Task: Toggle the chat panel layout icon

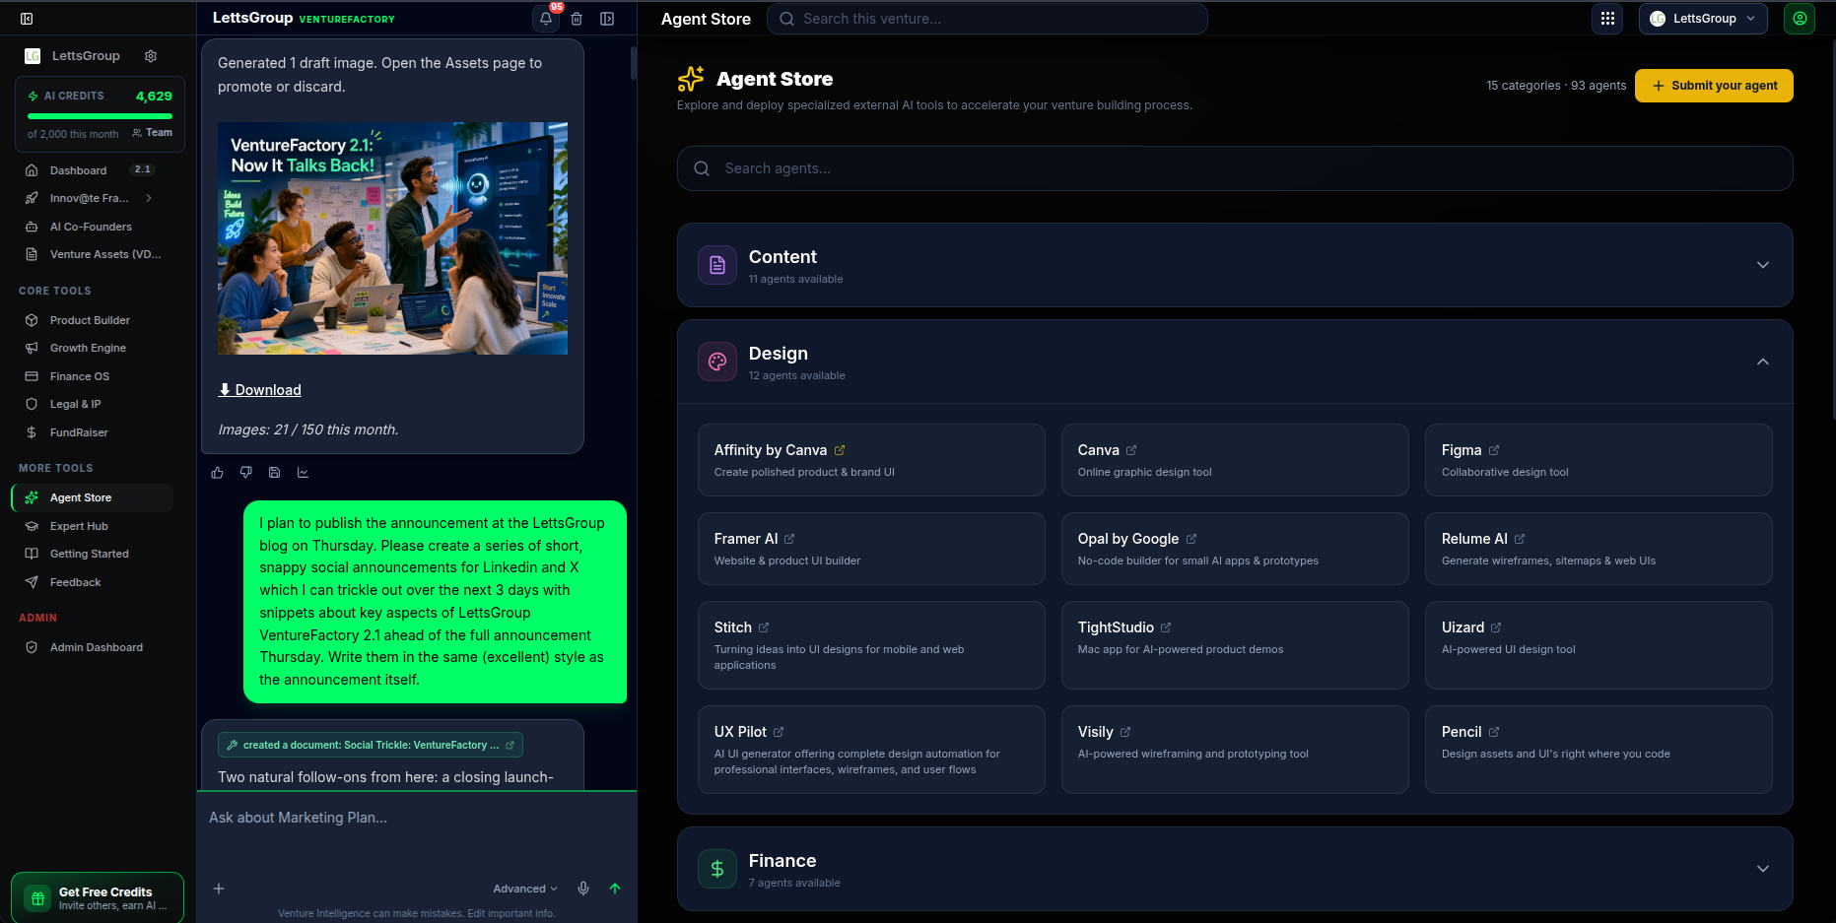Action: pyautogui.click(x=607, y=19)
